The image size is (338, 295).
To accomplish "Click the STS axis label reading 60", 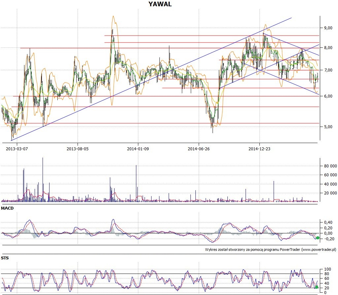I will coord(327,279).
